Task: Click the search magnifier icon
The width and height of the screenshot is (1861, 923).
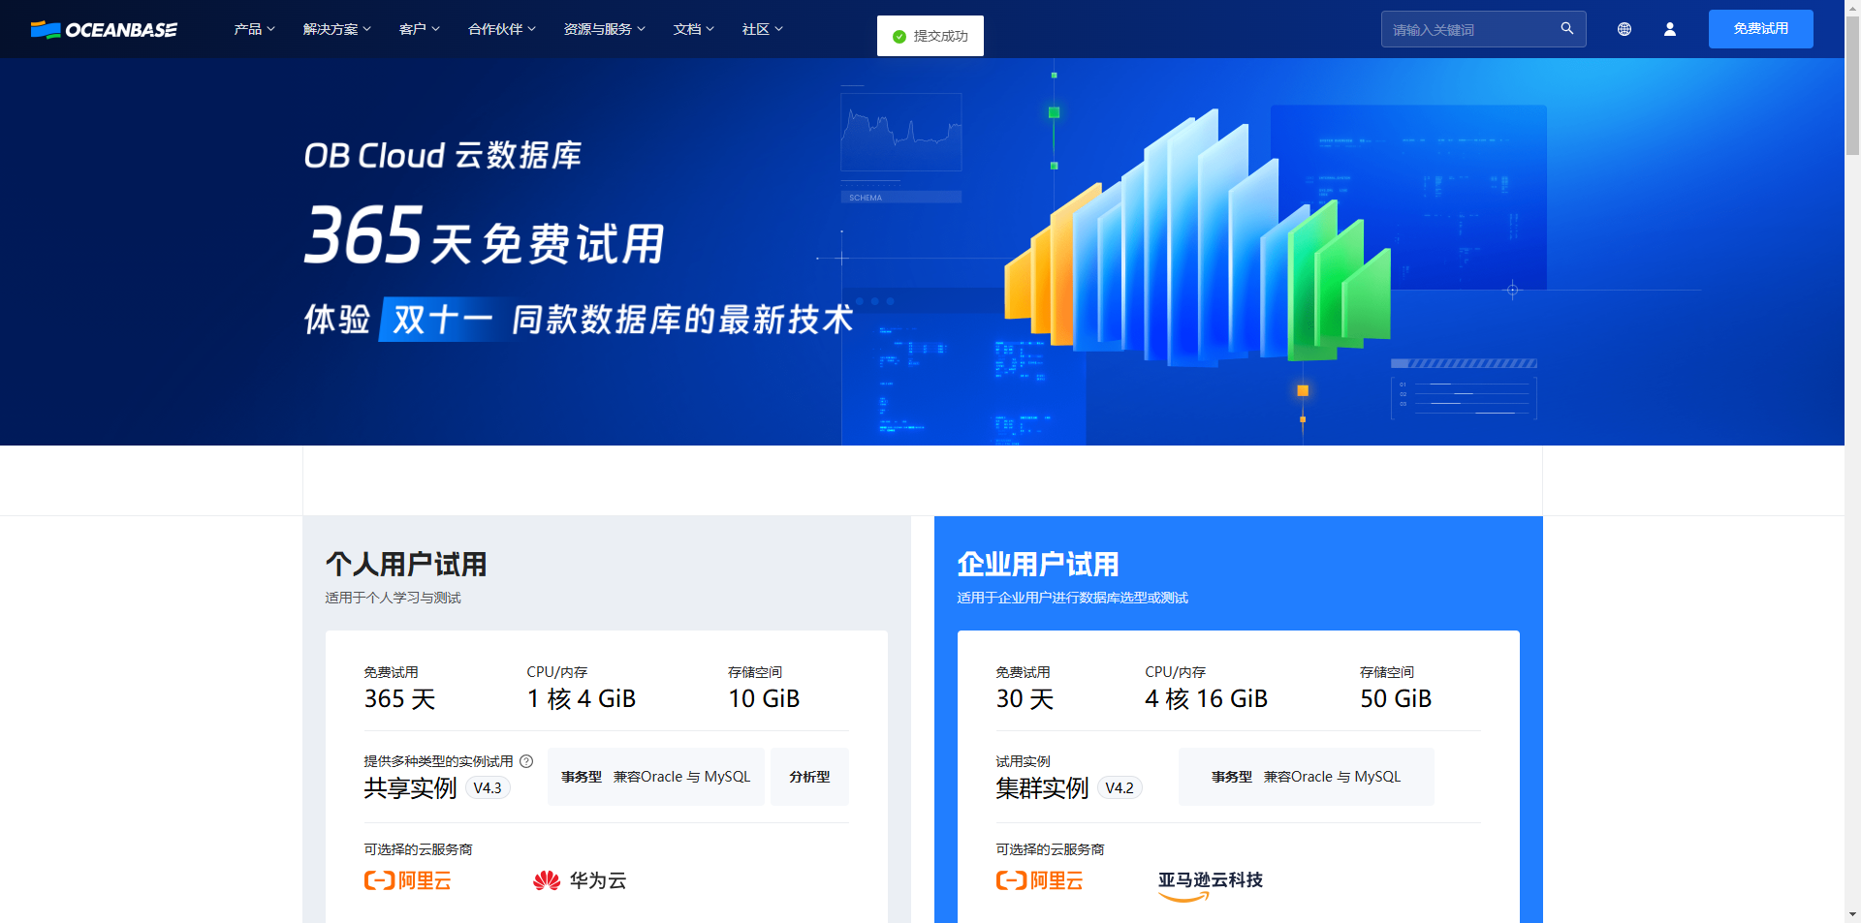Action: [x=1567, y=29]
